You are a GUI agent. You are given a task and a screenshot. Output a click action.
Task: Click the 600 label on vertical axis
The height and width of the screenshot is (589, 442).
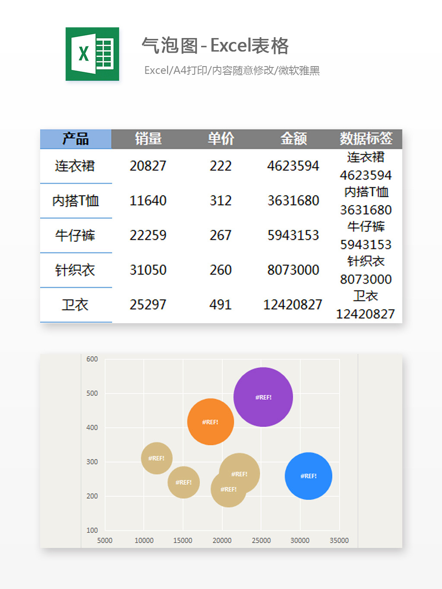(92, 359)
